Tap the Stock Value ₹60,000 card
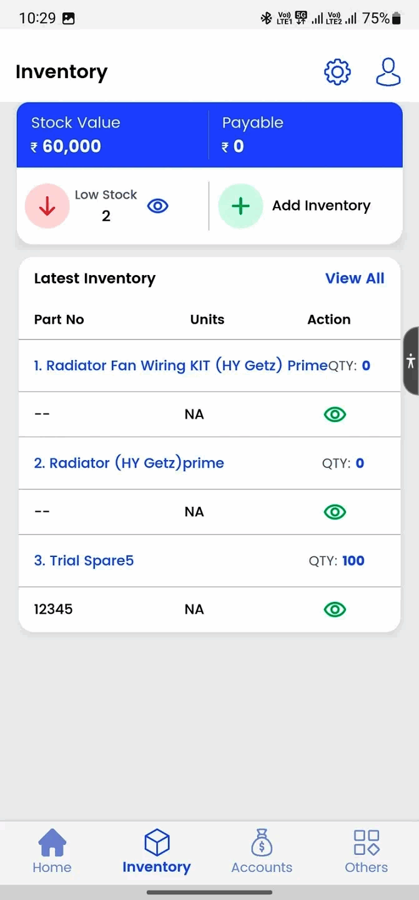 tap(112, 135)
